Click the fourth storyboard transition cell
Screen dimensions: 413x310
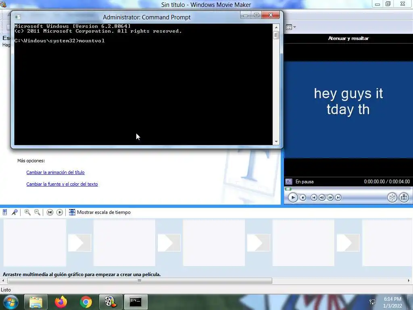point(348,243)
